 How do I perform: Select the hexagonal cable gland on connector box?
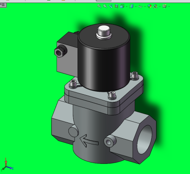[x=61, y=51]
